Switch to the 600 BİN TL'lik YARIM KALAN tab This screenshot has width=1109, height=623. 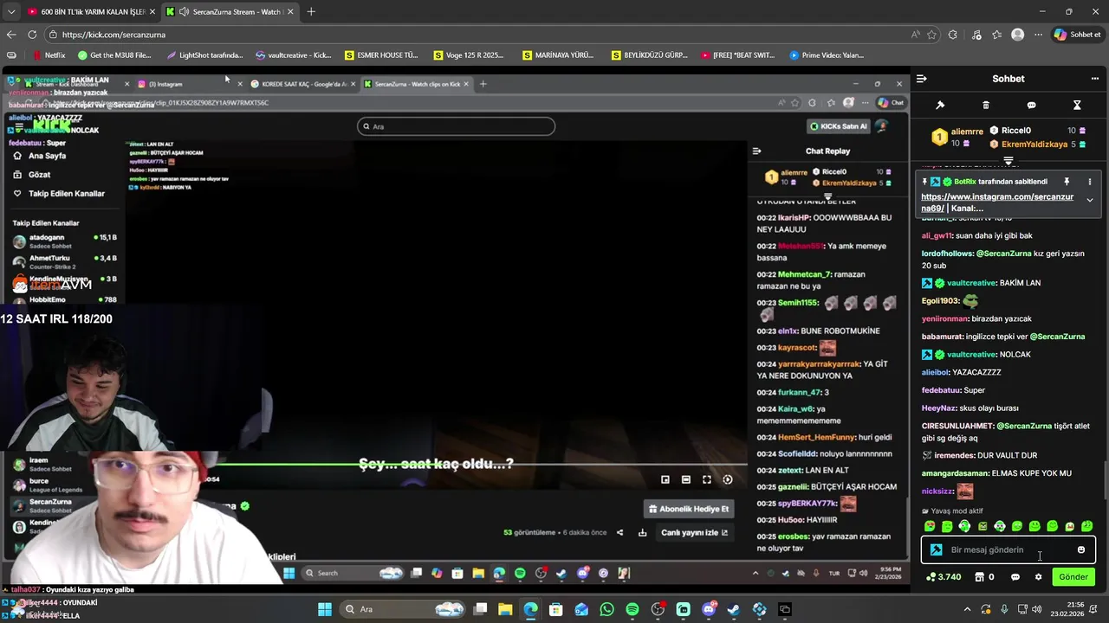[x=89, y=11]
